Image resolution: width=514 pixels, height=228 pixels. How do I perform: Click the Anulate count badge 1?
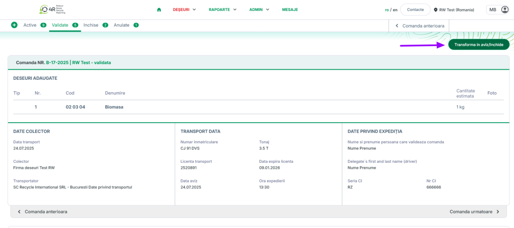[136, 25]
